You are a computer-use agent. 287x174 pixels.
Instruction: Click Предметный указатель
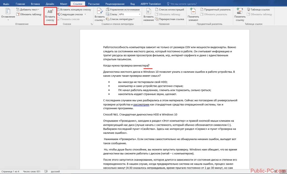[216, 10]
